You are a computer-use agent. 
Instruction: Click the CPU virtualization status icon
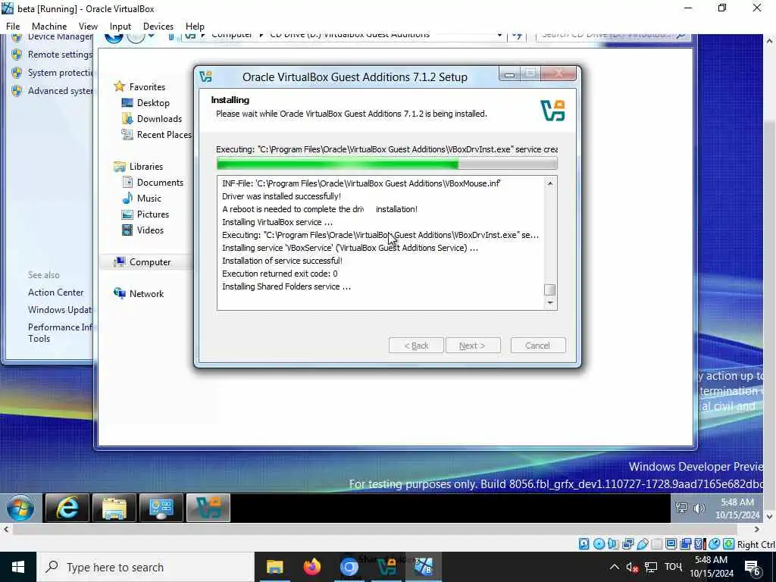click(x=699, y=544)
